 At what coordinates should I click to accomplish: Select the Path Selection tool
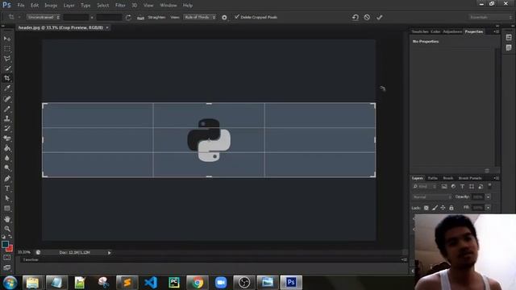[x=7, y=198]
